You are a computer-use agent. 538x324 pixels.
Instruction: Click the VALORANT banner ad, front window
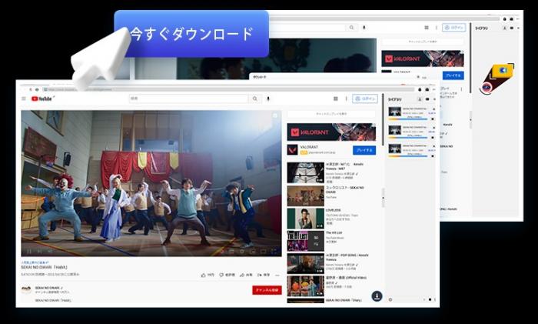click(331, 132)
